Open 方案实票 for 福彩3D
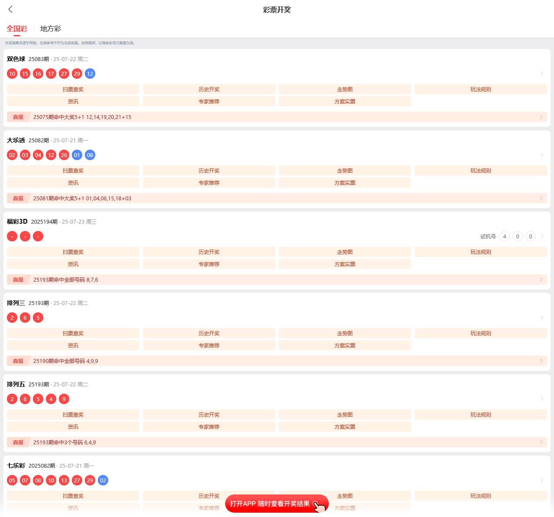Viewport: 554px width, 517px height. [x=345, y=264]
